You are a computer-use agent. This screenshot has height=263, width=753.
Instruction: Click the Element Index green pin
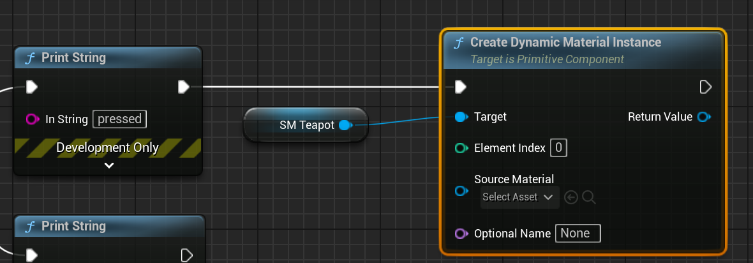click(x=461, y=148)
